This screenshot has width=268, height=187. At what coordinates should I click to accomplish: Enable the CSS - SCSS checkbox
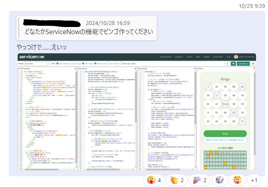72,64
